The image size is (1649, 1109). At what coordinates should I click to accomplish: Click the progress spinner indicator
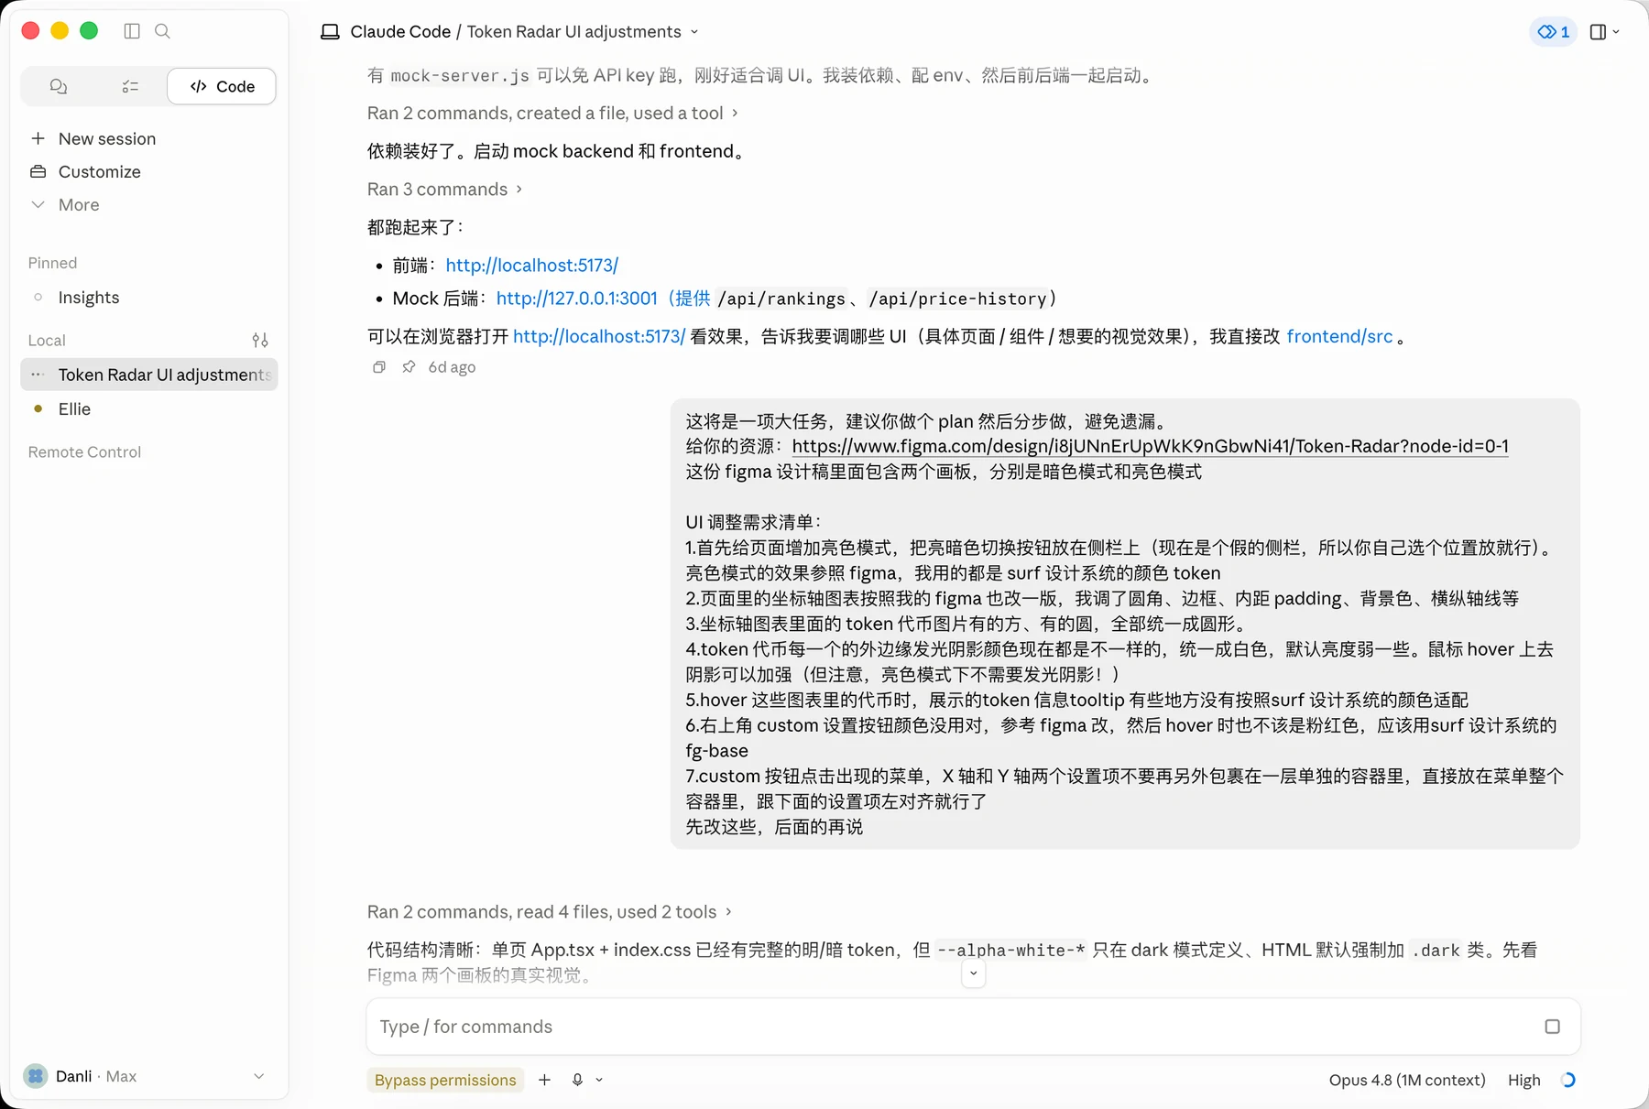click(x=1567, y=1080)
